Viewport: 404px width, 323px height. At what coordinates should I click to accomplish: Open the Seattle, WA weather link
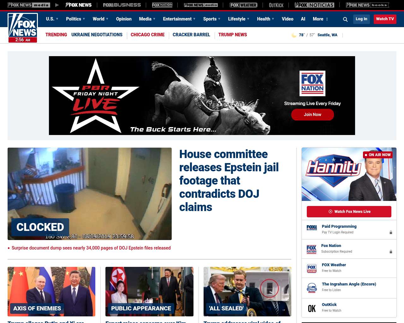[x=327, y=35]
